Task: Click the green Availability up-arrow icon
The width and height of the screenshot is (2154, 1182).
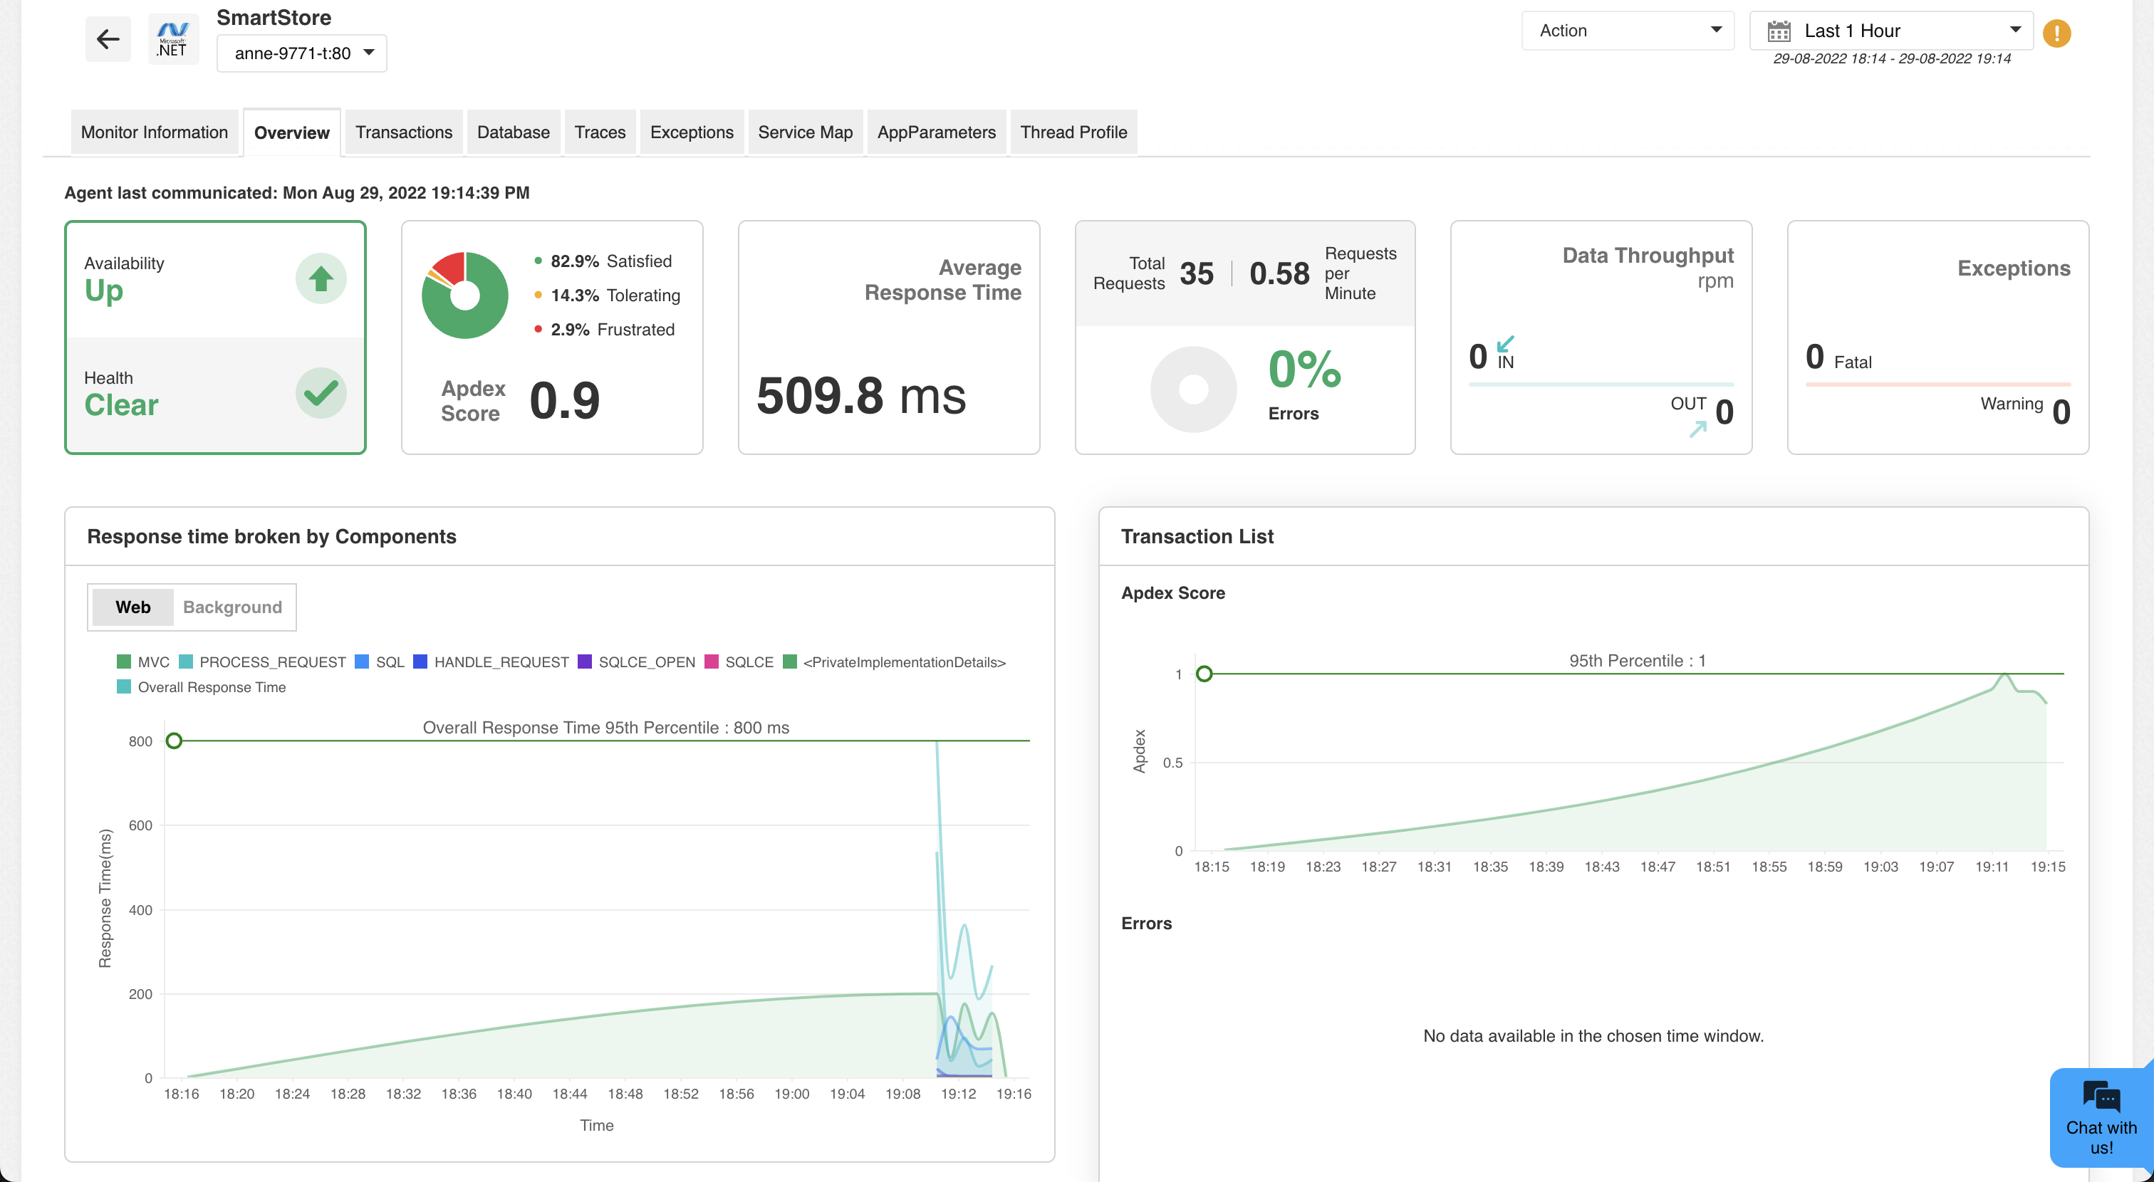Action: pyautogui.click(x=321, y=278)
